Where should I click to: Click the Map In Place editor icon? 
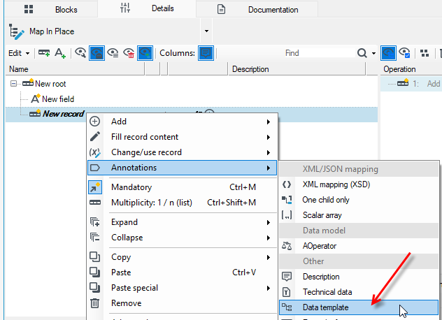click(x=16, y=31)
